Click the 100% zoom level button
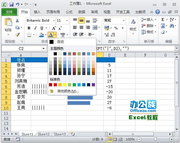The height and width of the screenshot is (143, 180). point(130,139)
